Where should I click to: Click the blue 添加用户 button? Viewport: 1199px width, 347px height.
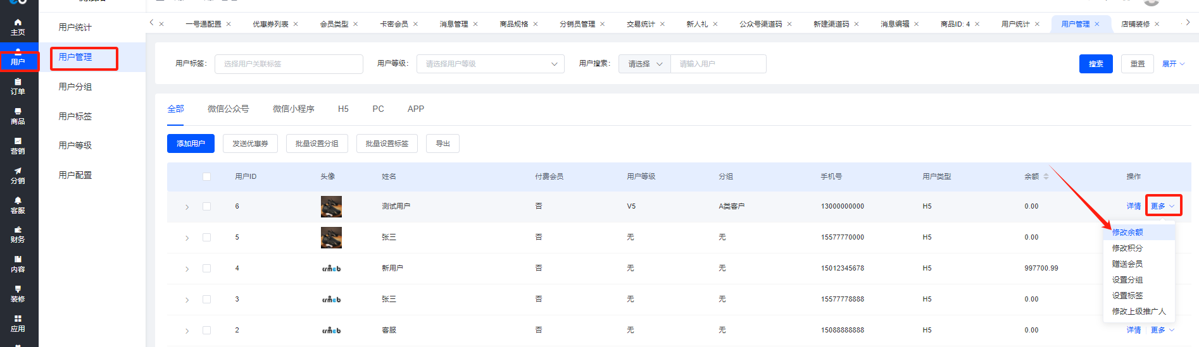(191, 143)
